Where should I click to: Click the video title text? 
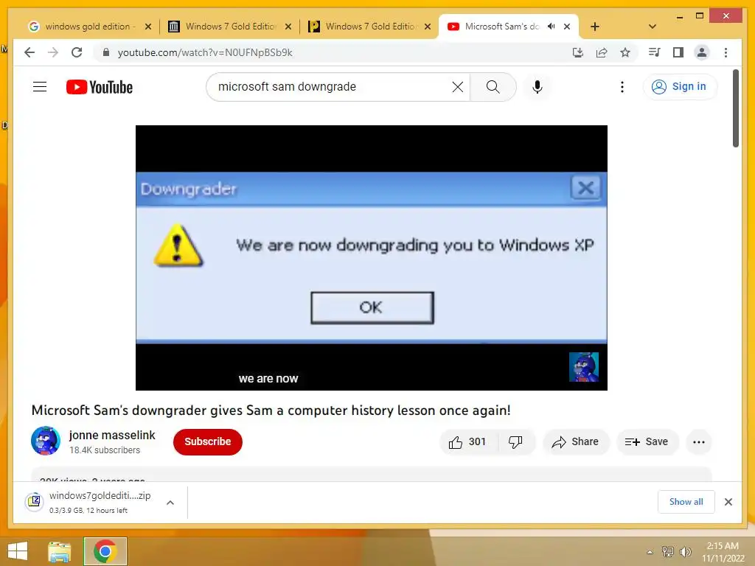click(x=271, y=410)
